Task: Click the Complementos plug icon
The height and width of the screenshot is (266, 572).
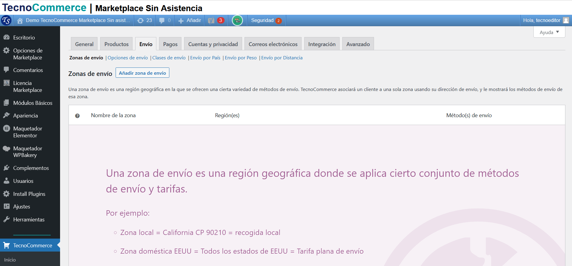Action: 6,168
